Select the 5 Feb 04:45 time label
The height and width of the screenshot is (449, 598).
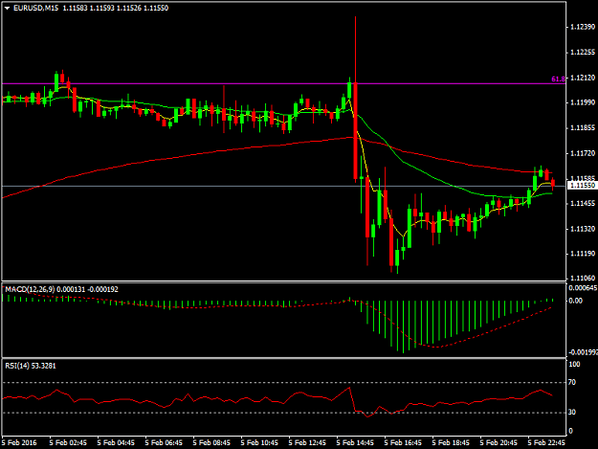point(116,443)
